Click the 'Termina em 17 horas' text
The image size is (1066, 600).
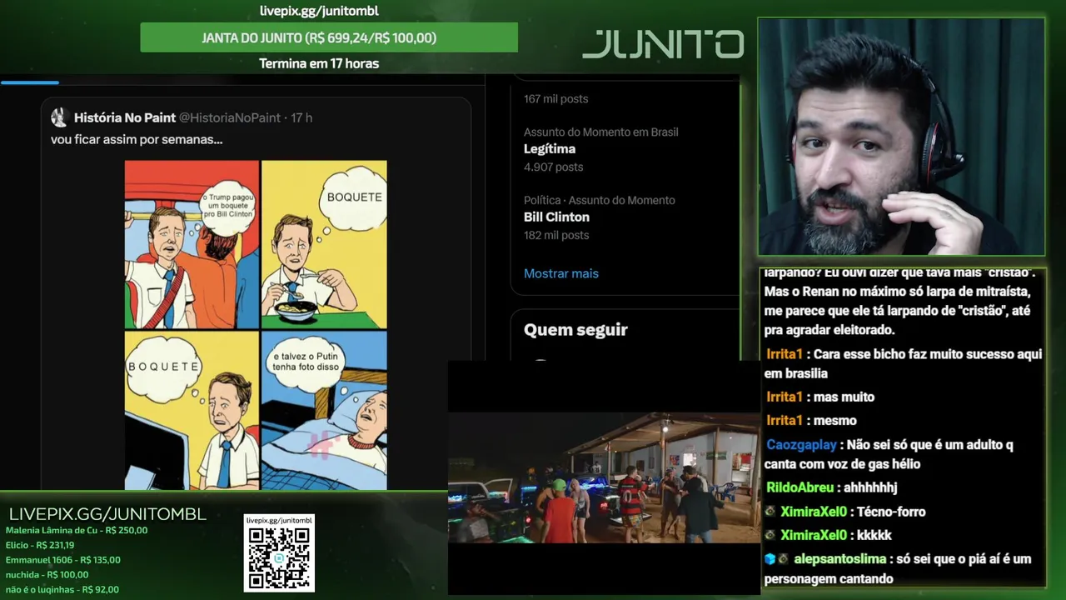pyautogui.click(x=319, y=63)
